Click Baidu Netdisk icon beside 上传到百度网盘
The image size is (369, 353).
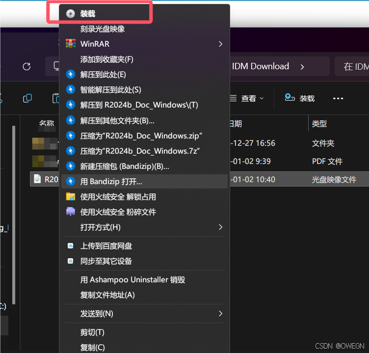[70, 246]
